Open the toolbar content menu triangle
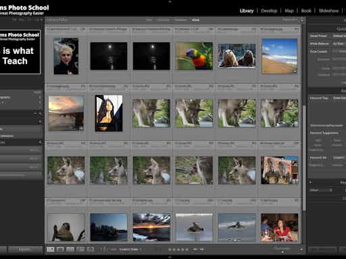The height and width of the screenshot is (259, 346). click(x=301, y=250)
